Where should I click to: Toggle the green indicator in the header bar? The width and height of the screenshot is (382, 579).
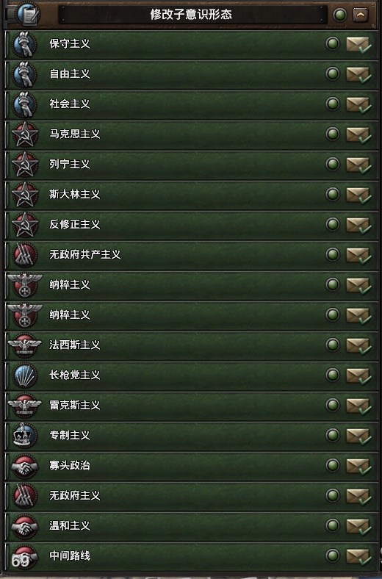339,15
